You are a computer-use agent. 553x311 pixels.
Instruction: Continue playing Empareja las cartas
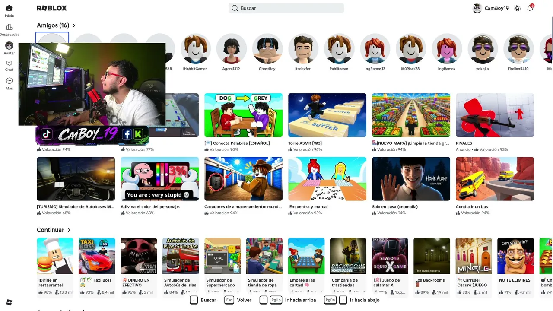click(306, 256)
